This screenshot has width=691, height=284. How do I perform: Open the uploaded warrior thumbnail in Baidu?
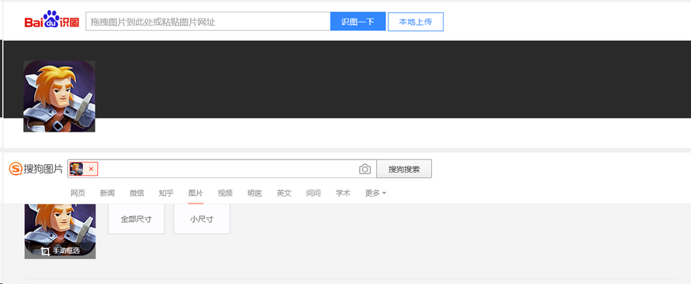tap(59, 96)
